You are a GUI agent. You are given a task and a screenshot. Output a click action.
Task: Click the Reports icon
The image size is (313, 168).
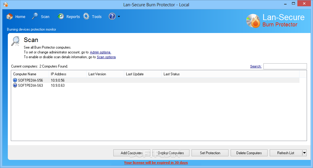coord(61,16)
